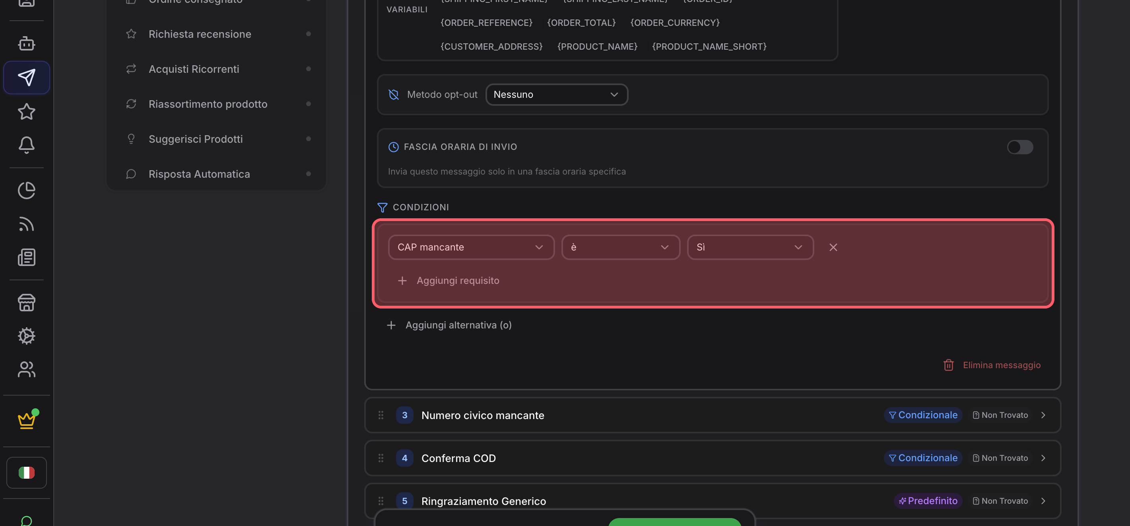Viewport: 1130px width, 526px height.
Task: Expand Numero civico mancante chevron
Action: tap(1043, 415)
